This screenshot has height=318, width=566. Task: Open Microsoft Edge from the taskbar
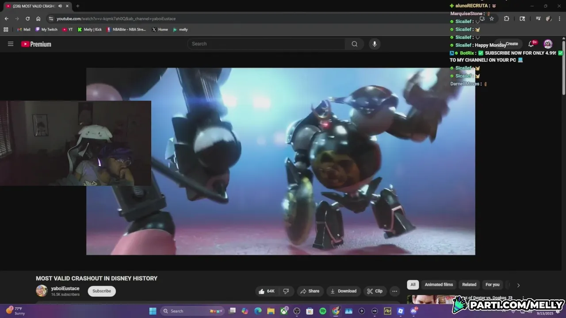point(258,311)
